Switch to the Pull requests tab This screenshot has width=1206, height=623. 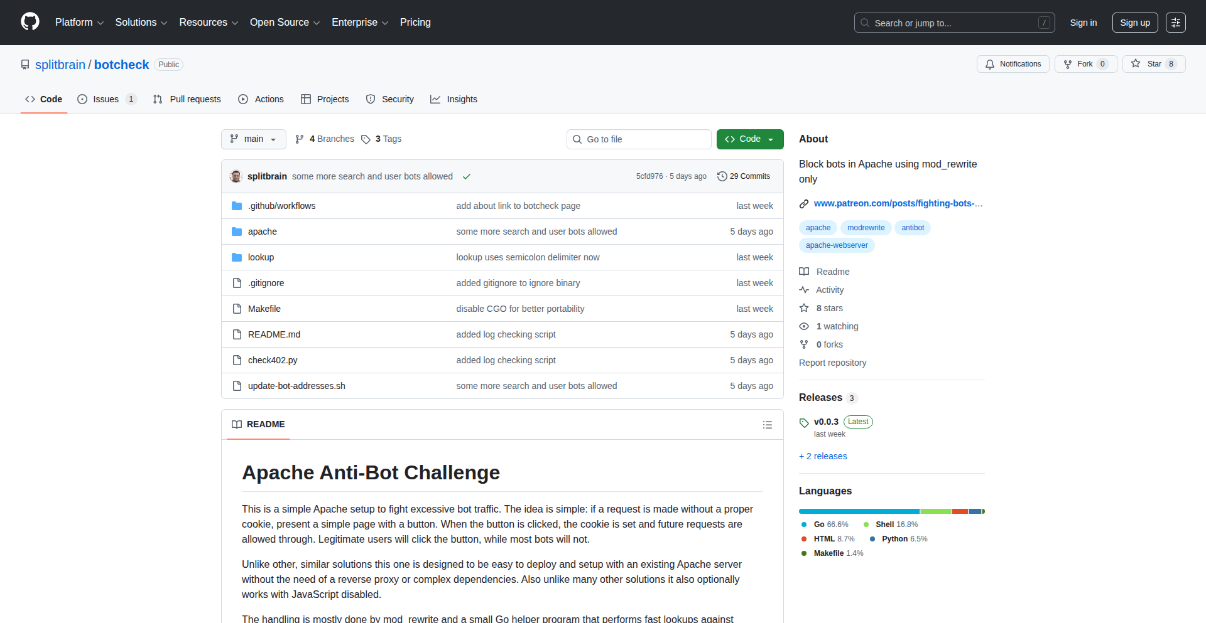[187, 99]
